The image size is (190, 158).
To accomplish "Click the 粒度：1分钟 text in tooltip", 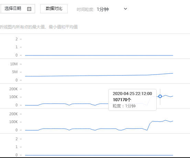I will [124, 106].
